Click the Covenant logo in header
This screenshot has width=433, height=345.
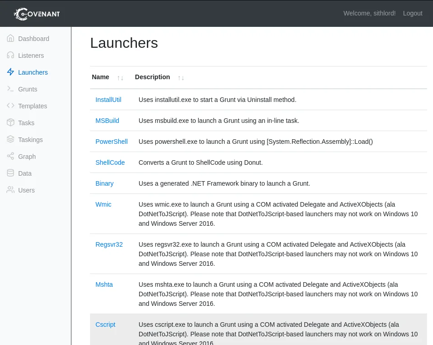pyautogui.click(x=37, y=14)
